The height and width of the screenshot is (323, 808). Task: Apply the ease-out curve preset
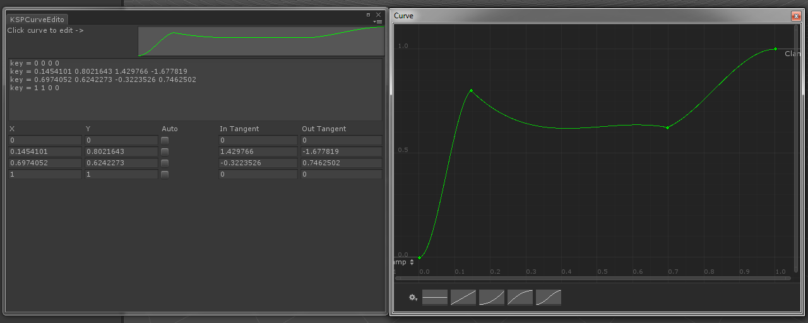[x=520, y=297]
